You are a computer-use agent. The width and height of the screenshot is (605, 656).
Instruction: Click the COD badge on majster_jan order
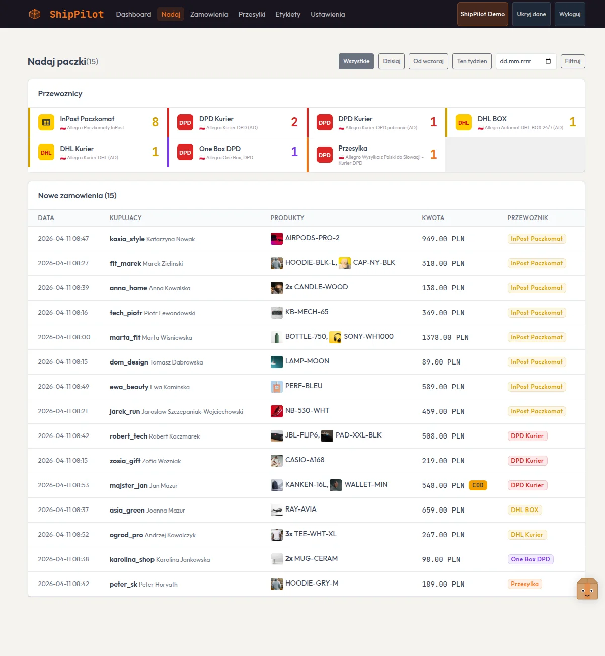click(x=478, y=485)
